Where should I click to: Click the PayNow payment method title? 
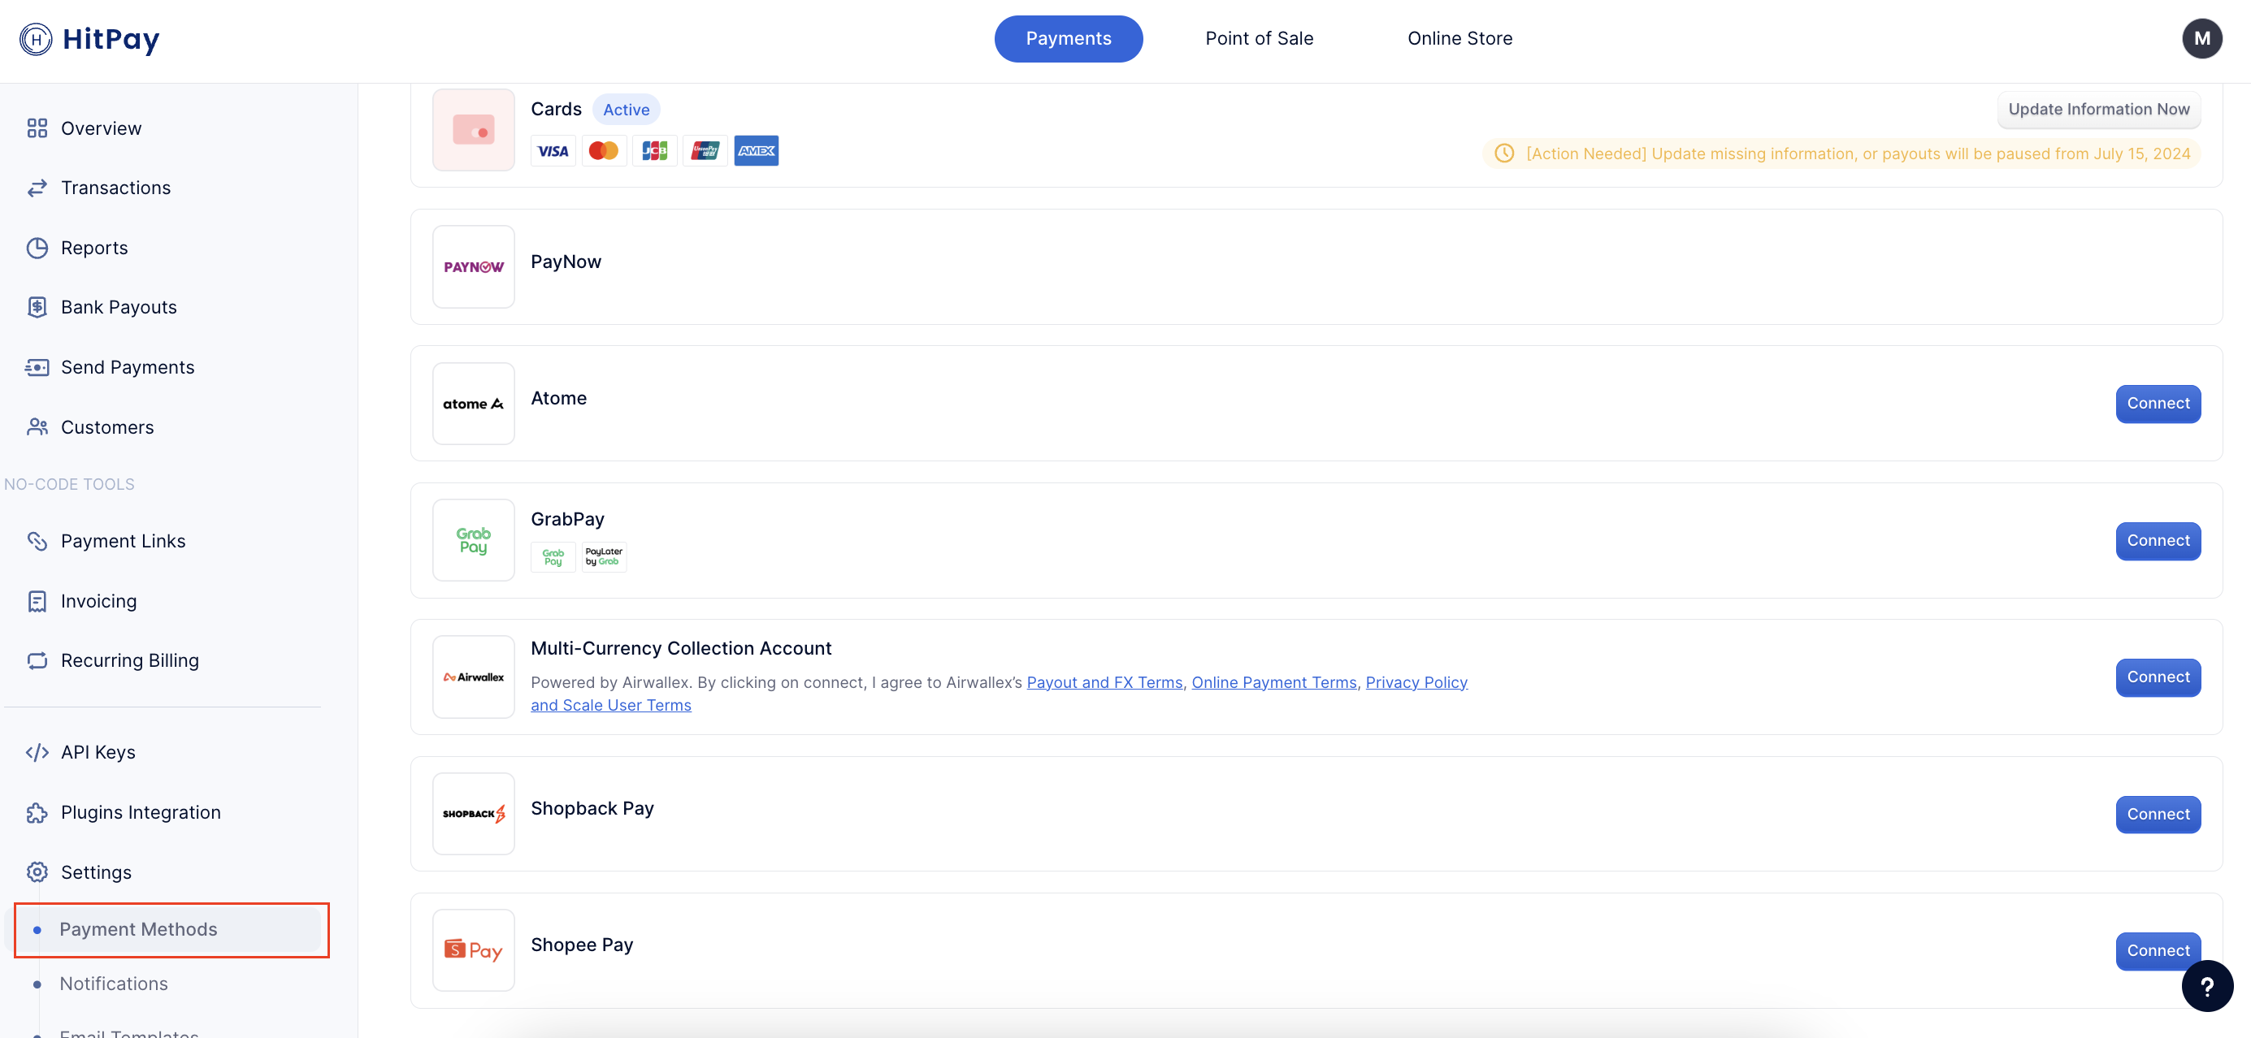[566, 262]
